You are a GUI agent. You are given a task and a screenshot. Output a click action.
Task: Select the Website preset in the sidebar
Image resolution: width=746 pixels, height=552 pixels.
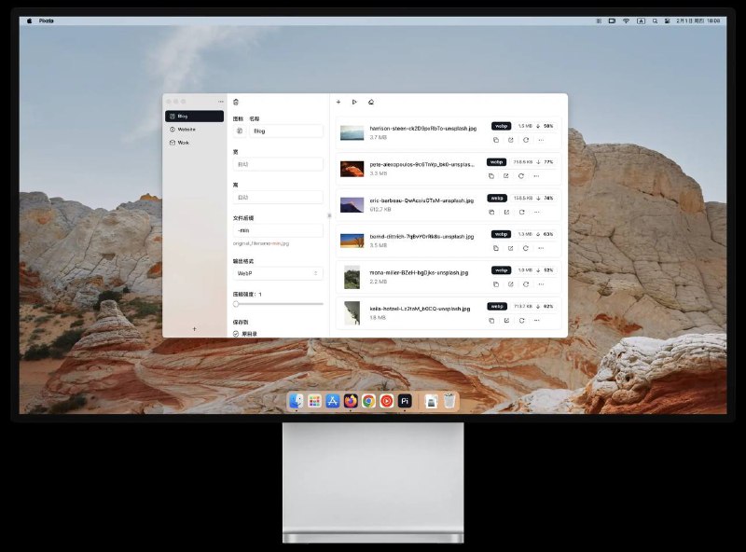tap(186, 130)
